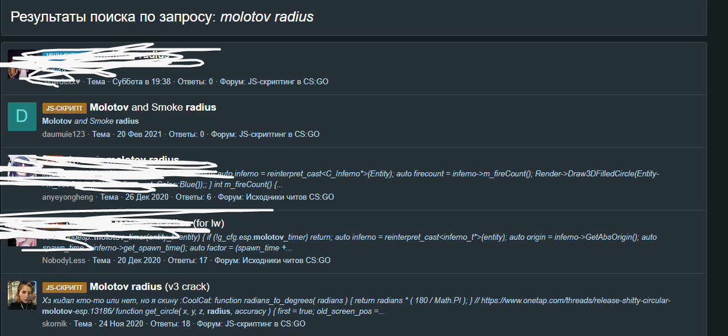Visit anyeyongheng user profile link

[68, 197]
